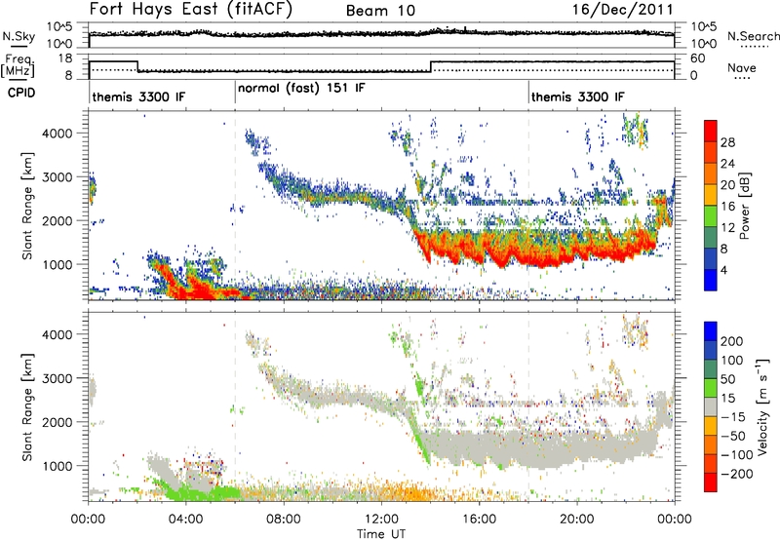Click the -200 tick on Velocity colorbar
This screenshot has height=540, width=780.
[736, 474]
